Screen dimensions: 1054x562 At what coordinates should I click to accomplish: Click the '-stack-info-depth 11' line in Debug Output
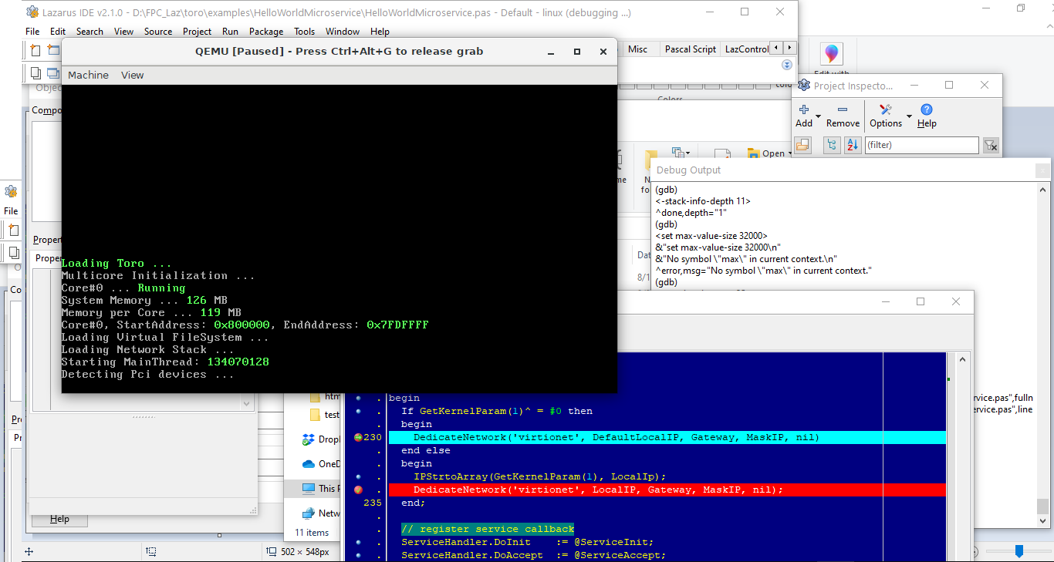click(703, 201)
